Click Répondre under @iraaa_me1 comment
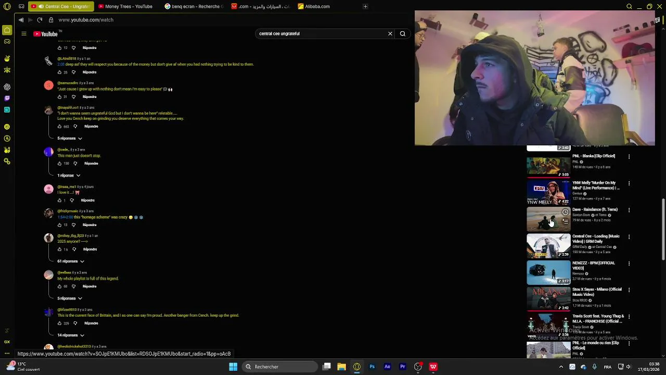The height and width of the screenshot is (375, 666). pyautogui.click(x=87, y=201)
